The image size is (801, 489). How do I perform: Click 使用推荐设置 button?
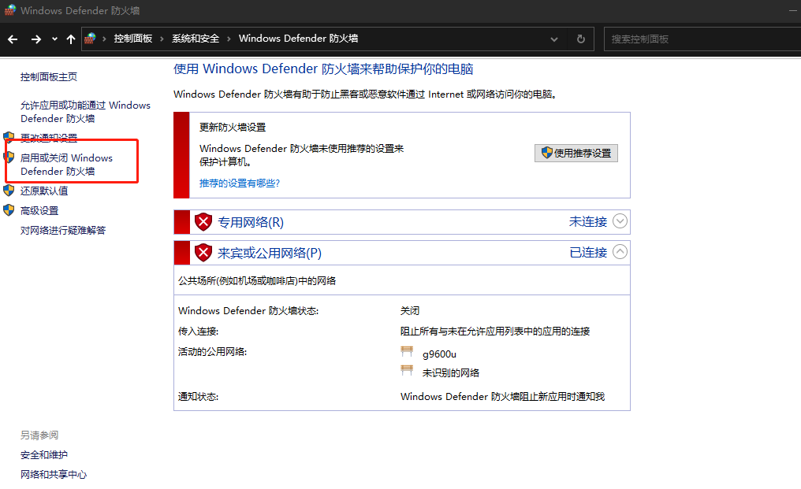pos(576,153)
